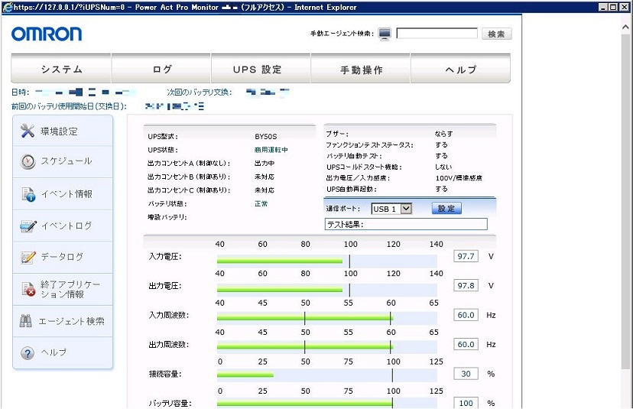This screenshot has height=409, width=633.
Task: Click the 出力電圧 value box 97.8
Action: point(466,285)
